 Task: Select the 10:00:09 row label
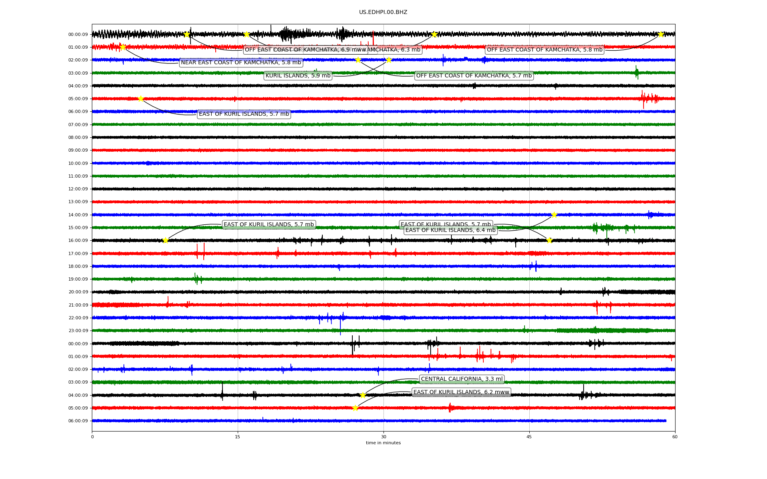tap(78, 163)
